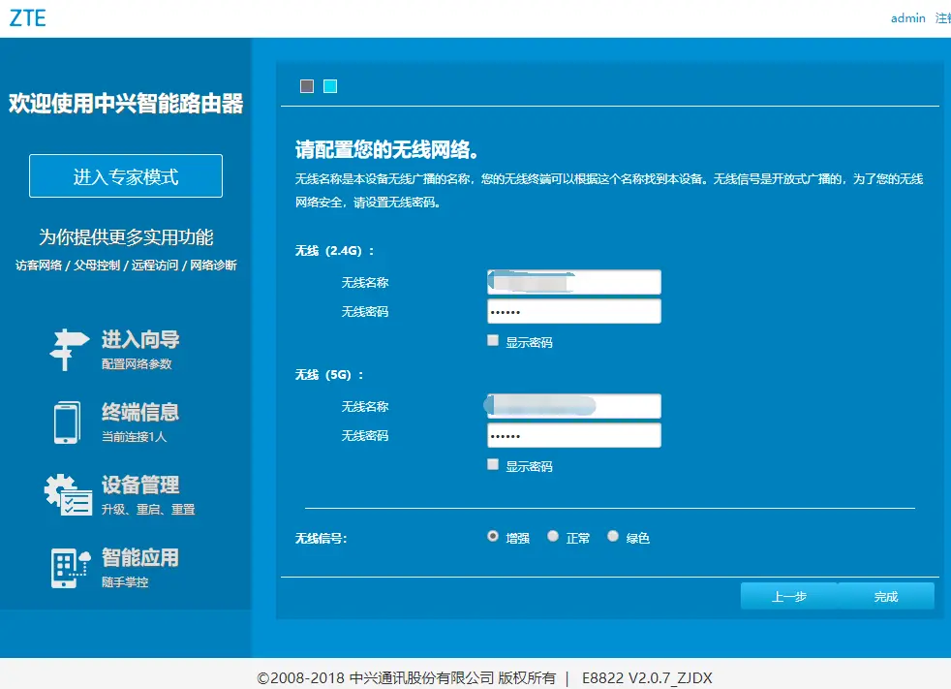Click the 无线（2.4G）： section label
Screen dimensions: 951x689
click(x=335, y=251)
